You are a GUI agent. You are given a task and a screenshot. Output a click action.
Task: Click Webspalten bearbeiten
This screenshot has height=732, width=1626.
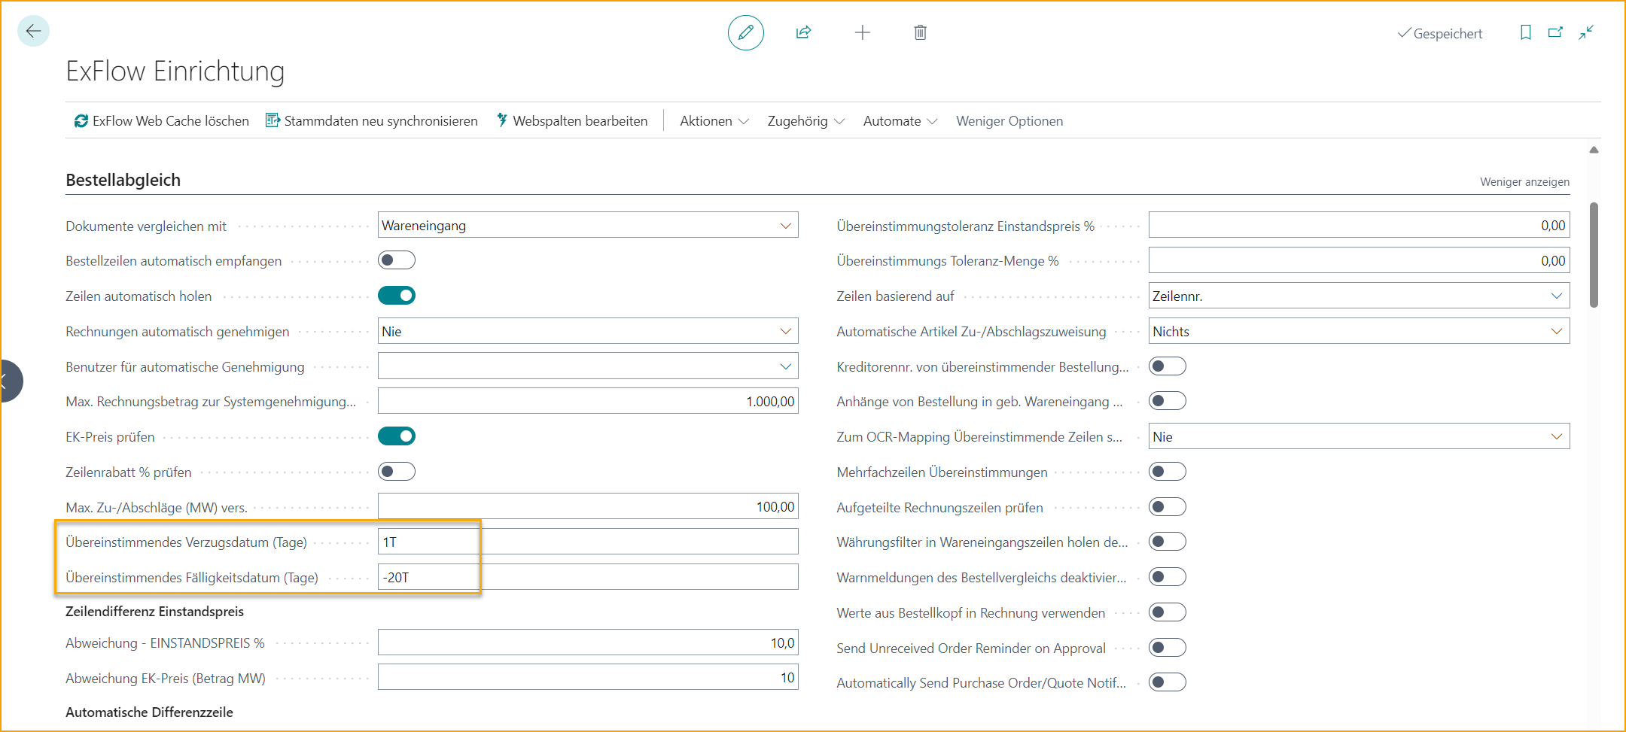pyautogui.click(x=572, y=121)
